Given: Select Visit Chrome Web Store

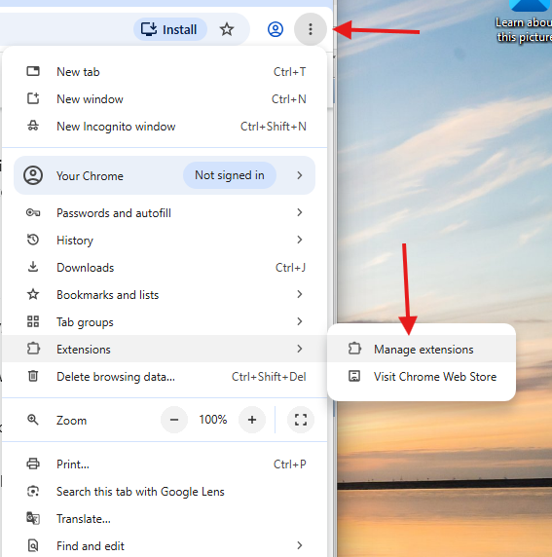Looking at the screenshot, I should tap(422, 376).
